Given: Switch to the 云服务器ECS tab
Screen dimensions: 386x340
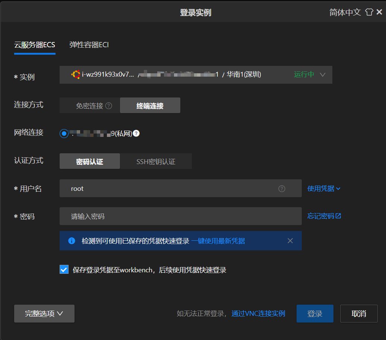Looking at the screenshot, I should coord(35,45).
